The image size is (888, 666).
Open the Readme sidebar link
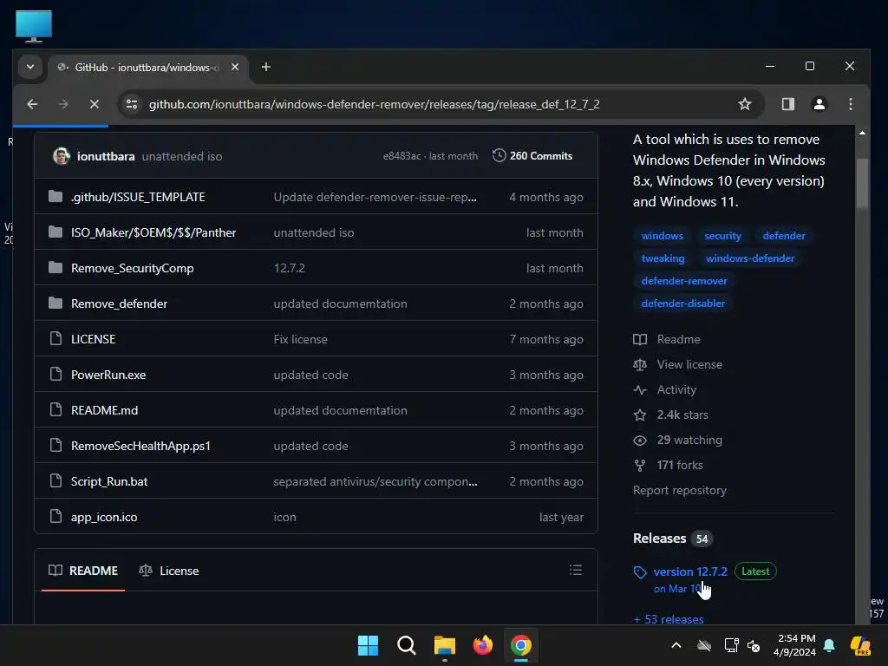[x=667, y=340]
